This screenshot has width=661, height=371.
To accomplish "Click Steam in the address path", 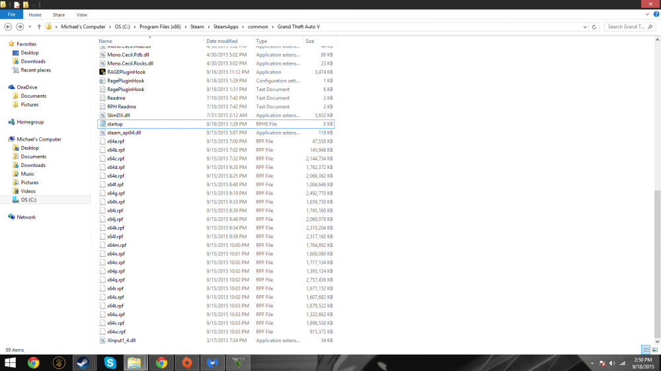I will 197,26.
